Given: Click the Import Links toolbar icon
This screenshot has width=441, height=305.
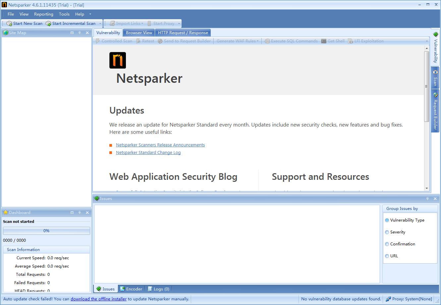Looking at the screenshot, I should coord(113,24).
